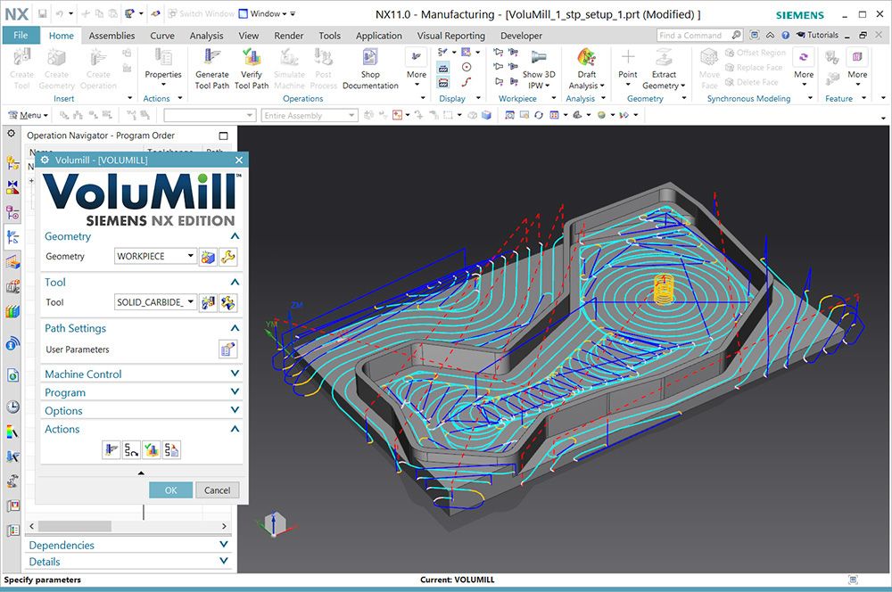Image resolution: width=892 pixels, height=592 pixels.
Task: Click Replay icon in Volumill Actions section
Action: pyautogui.click(x=131, y=450)
